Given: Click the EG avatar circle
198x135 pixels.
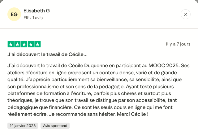Looking at the screenshot, I should pos(14,14).
